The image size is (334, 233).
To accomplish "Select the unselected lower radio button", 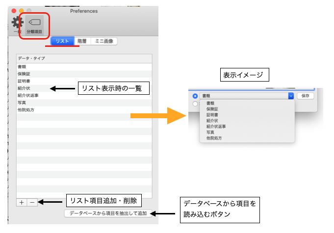I will pyautogui.click(x=196, y=104).
